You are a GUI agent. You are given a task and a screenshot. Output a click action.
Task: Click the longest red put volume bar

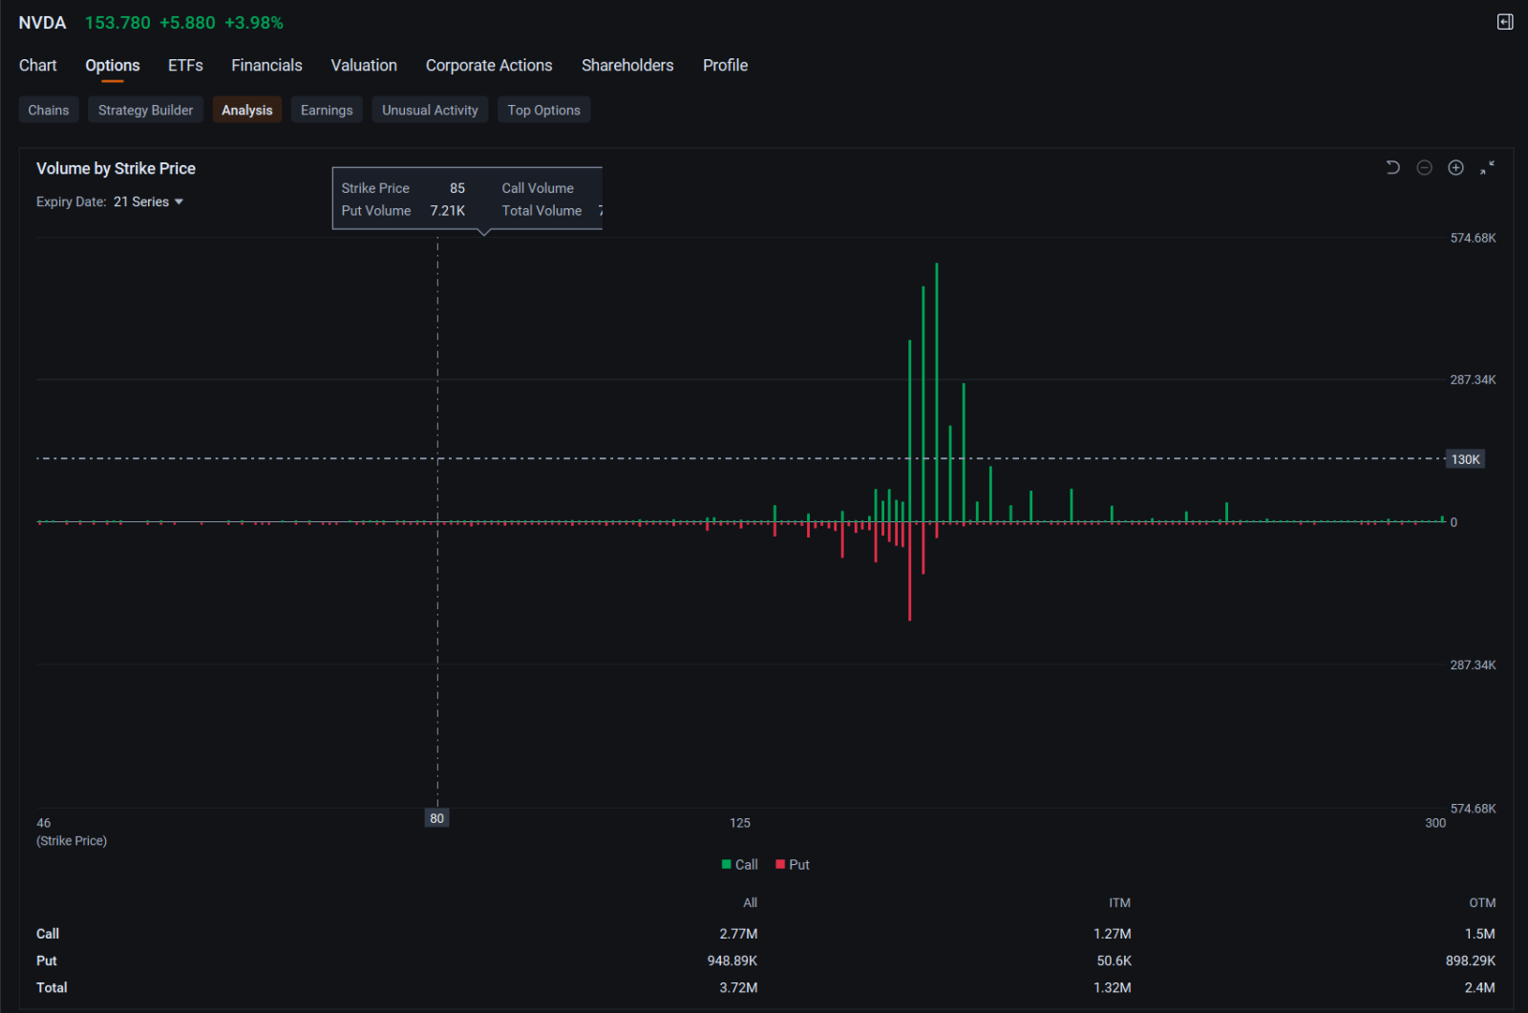tap(910, 571)
